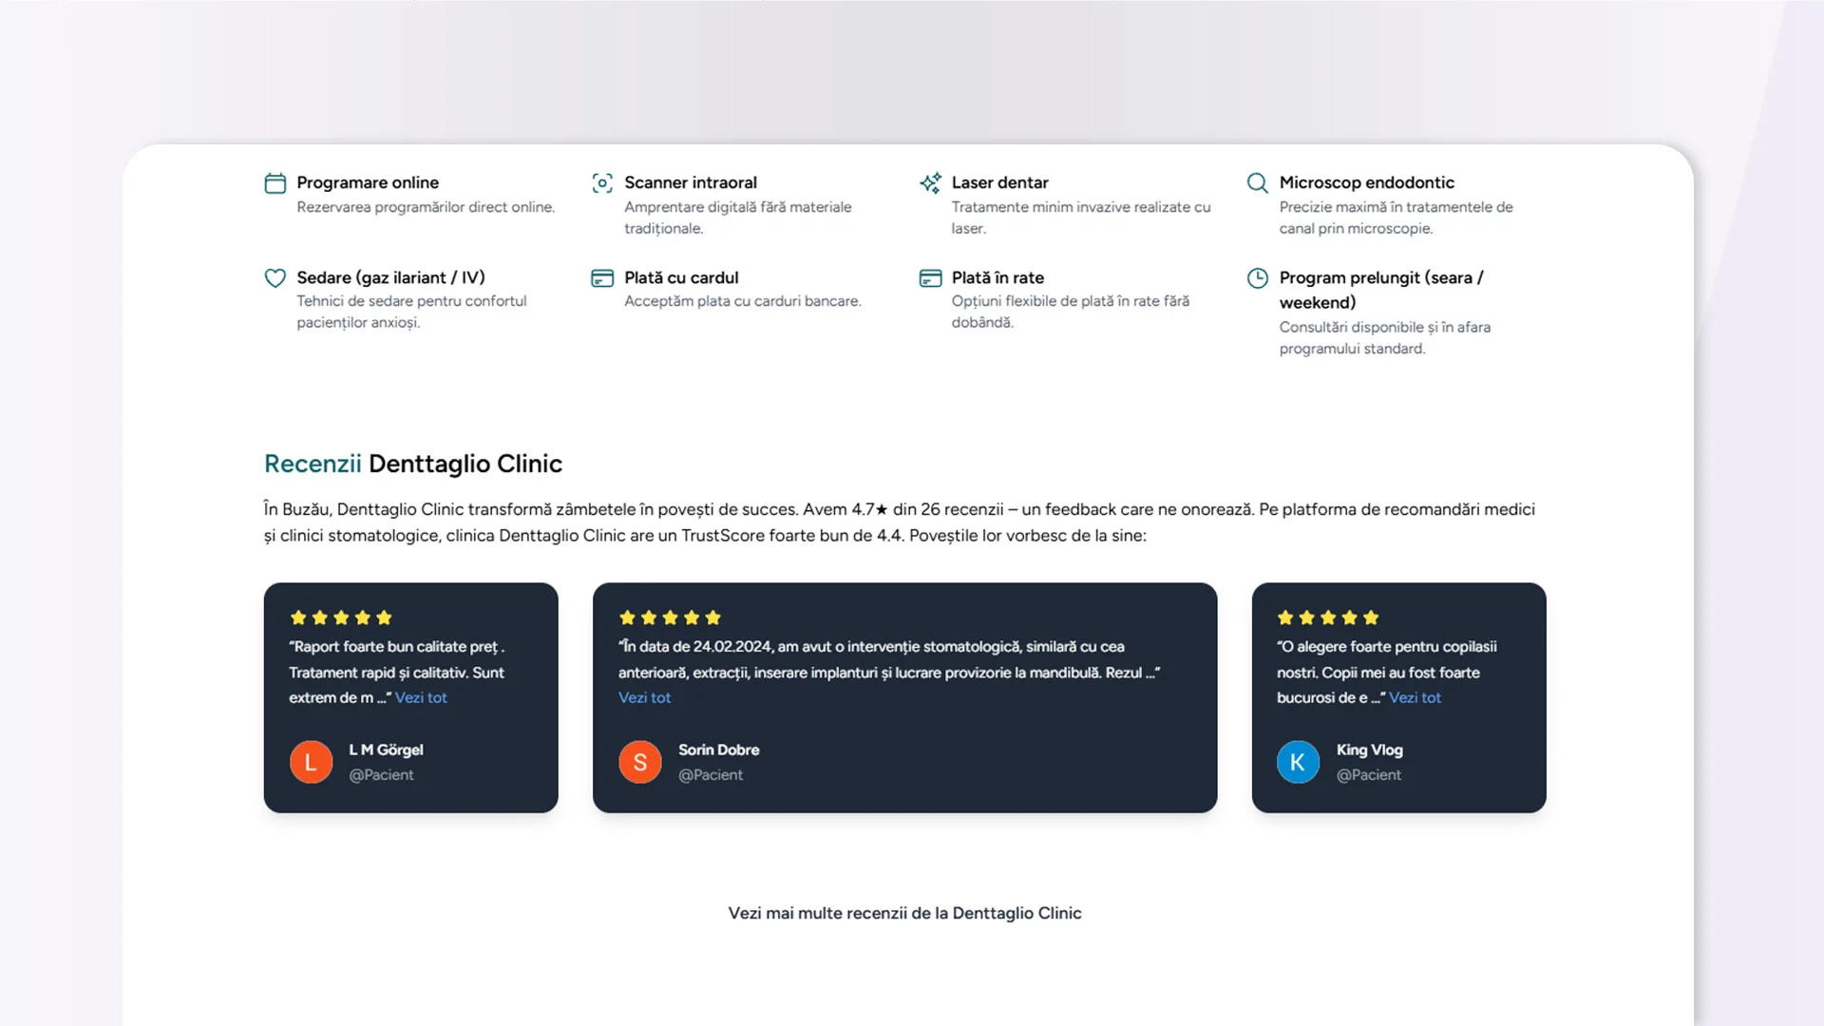Click the Programare online feature title
The height and width of the screenshot is (1026, 1824).
pos(368,182)
